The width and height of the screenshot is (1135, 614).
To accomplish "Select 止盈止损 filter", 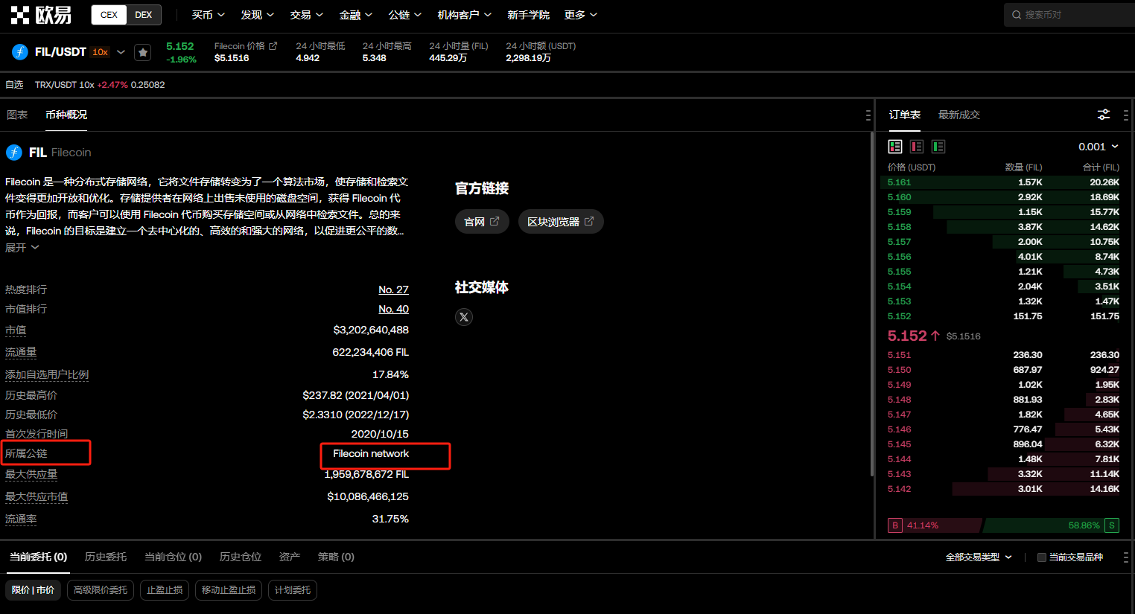I will (165, 590).
